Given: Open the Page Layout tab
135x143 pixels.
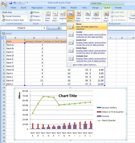Looking at the screenshot, I should (37, 8).
